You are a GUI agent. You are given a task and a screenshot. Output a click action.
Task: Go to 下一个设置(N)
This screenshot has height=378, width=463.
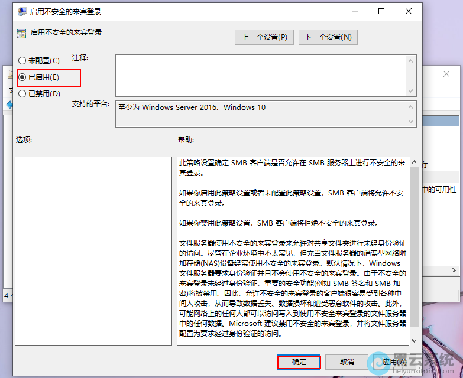(x=328, y=37)
